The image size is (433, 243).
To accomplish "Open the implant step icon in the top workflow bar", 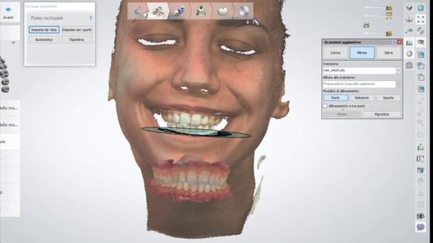I will click(179, 11).
